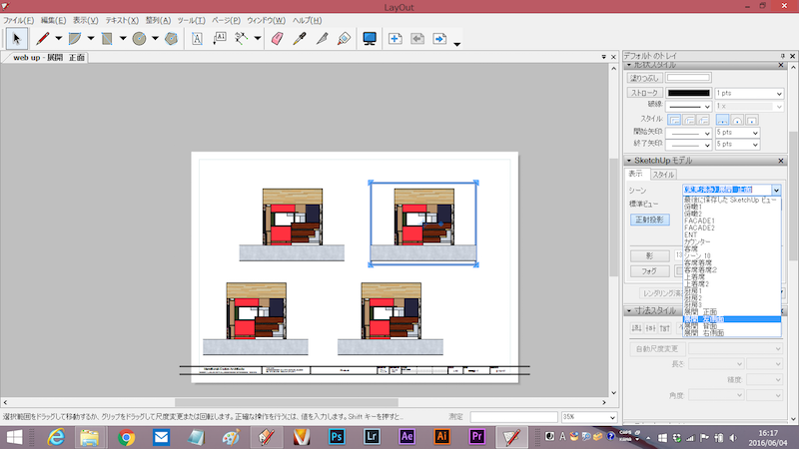
Task: Click the Text tool icon
Action: pos(197,39)
